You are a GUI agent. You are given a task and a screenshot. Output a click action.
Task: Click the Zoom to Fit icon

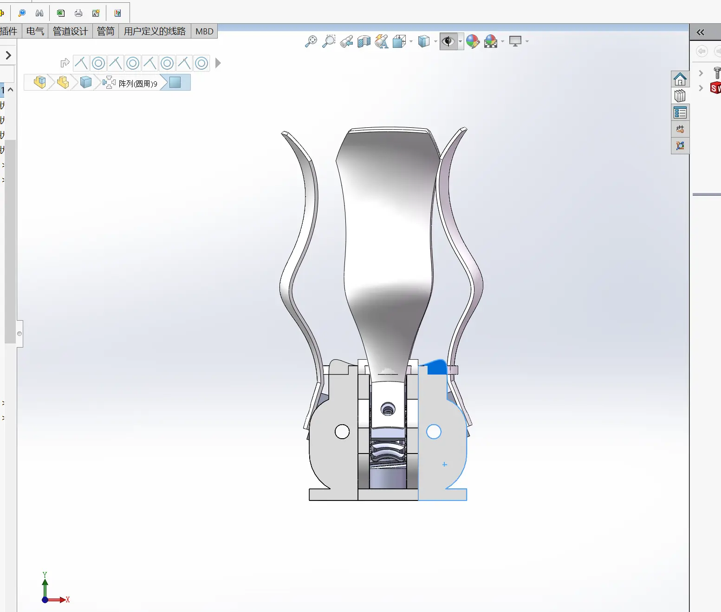click(311, 41)
